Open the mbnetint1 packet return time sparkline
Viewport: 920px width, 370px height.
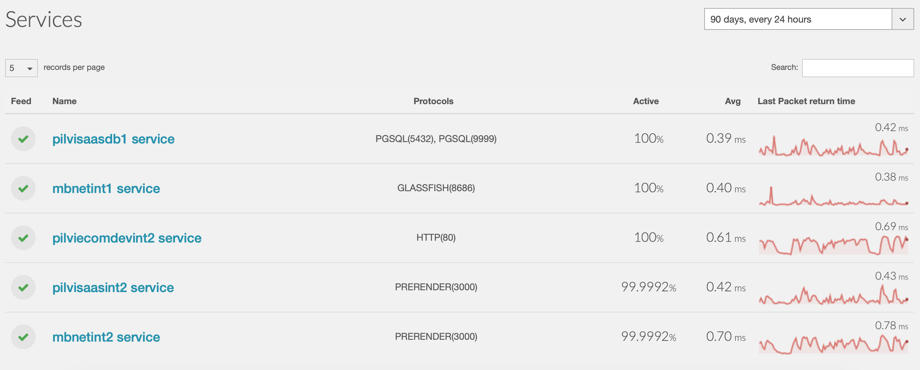point(833,196)
